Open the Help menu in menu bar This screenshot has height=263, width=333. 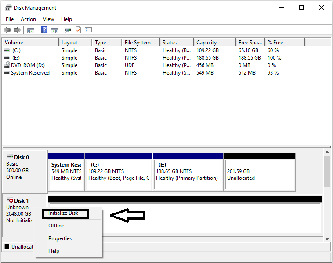pos(66,19)
